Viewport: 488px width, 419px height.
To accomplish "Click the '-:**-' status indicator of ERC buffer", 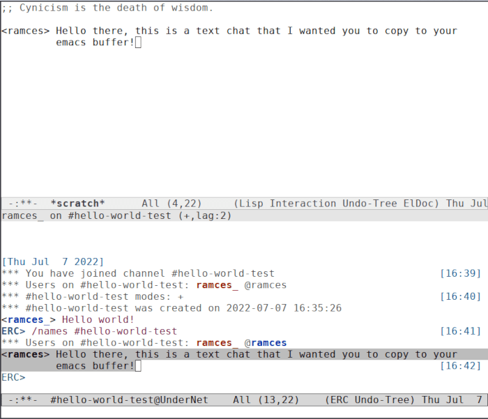I will click(x=23, y=399).
